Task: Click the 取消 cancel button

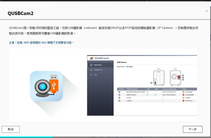Action: [11, 129]
